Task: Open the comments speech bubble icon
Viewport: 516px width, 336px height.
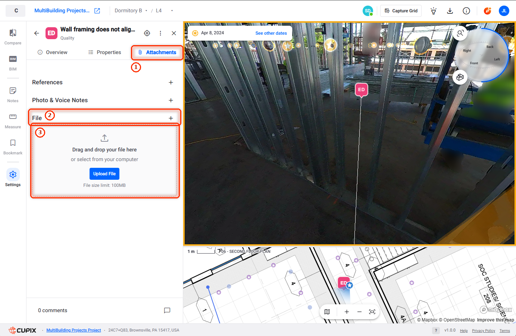Action: tap(167, 310)
